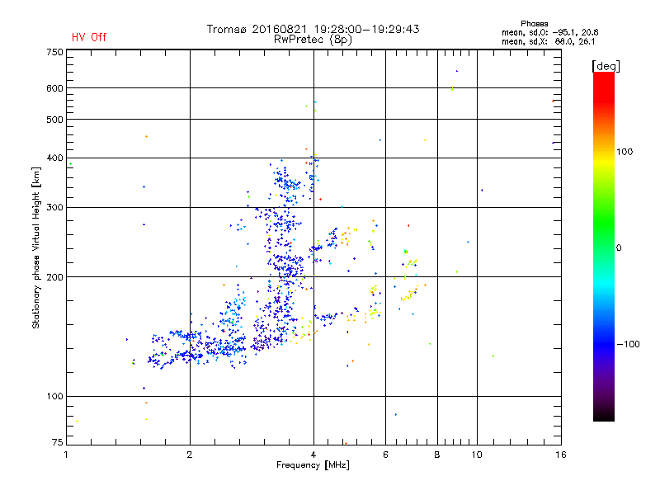Click the x-axis '2' tick label
This screenshot has height=495, width=660.
pyautogui.click(x=190, y=455)
